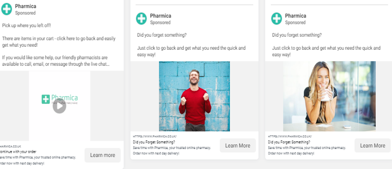Follow the PHARMICA.CO.UK link under the video
392x169 pixels.
pos(11,146)
